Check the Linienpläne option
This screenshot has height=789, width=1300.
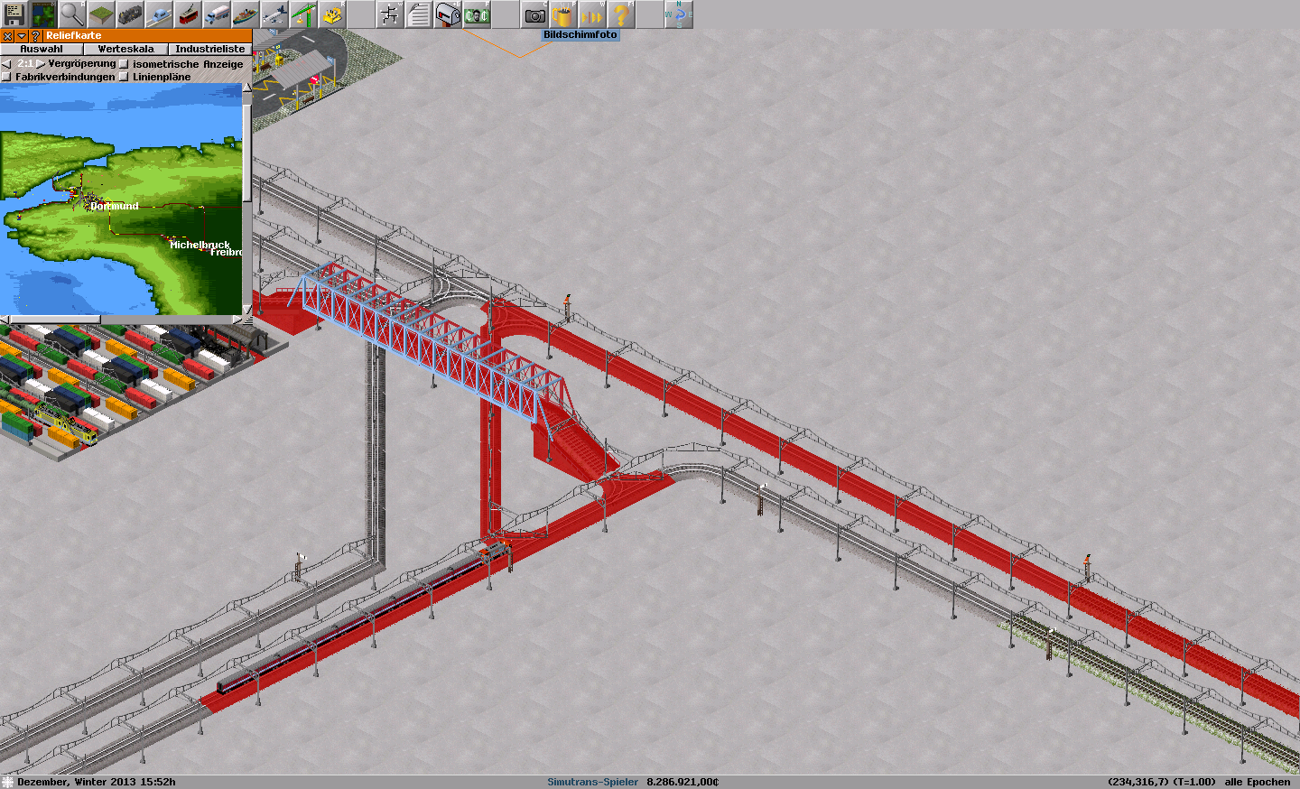[125, 77]
